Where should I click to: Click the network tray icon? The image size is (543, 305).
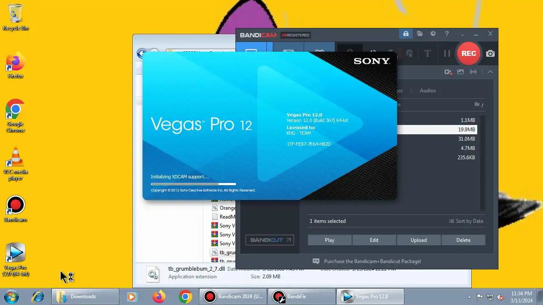pos(490,297)
